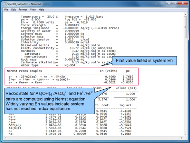The image size is (190, 143).
Task: Click the Fe+++ = Fe++ redox couple line
Action: [x=71, y=82]
